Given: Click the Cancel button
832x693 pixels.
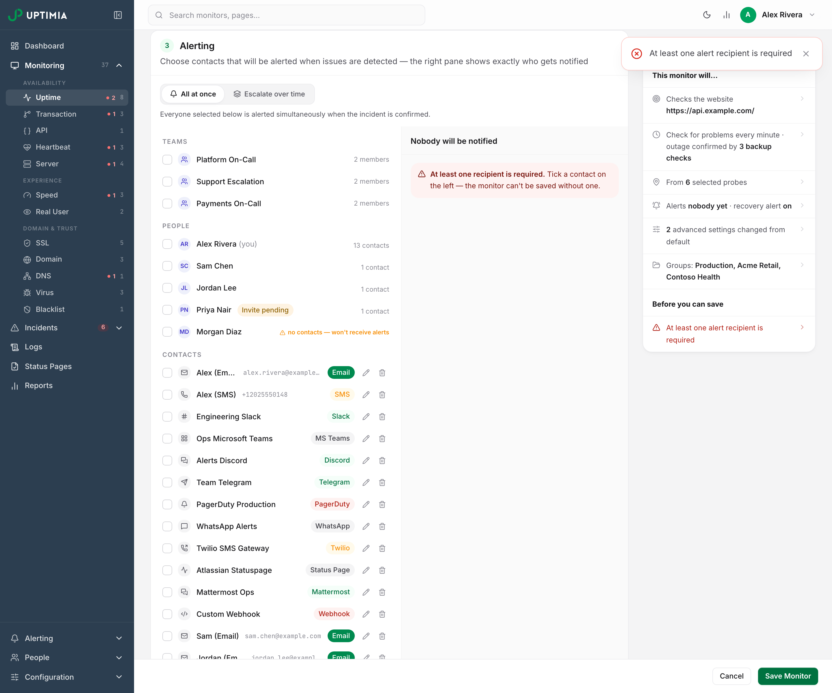Looking at the screenshot, I should (x=731, y=676).
